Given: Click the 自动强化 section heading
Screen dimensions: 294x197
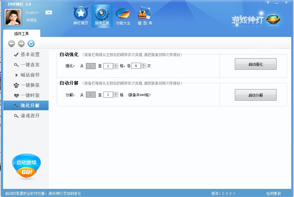Looking at the screenshot, I should pyautogui.click(x=69, y=55).
